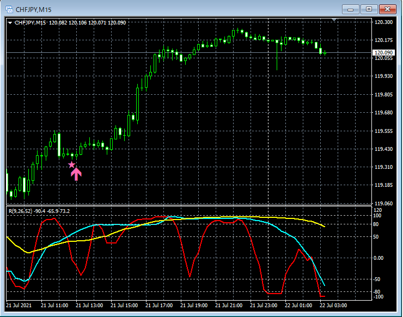403x317 pixels.
Task: Click the 21 Jul 11:00 time label
Action: point(54,306)
